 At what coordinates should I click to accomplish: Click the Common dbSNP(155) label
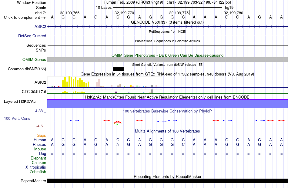pos(27,69)
